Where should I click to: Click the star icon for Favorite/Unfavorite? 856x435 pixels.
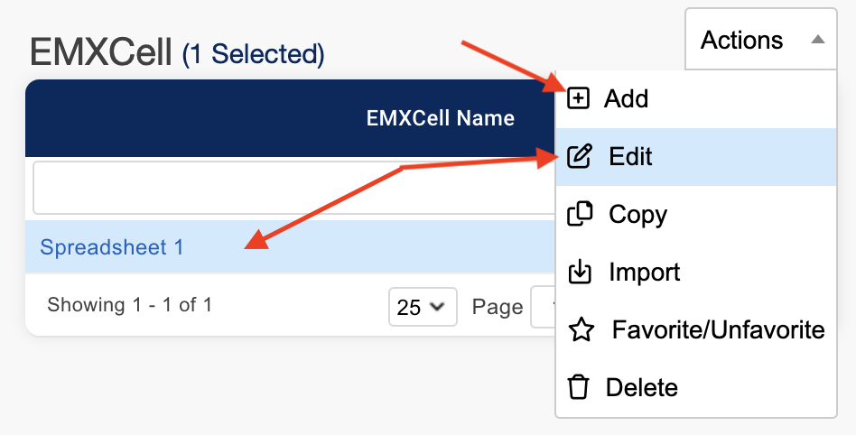point(581,330)
